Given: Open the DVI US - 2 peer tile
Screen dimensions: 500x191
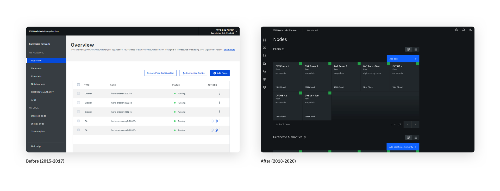Looking at the screenshot, I should click(x=287, y=106).
